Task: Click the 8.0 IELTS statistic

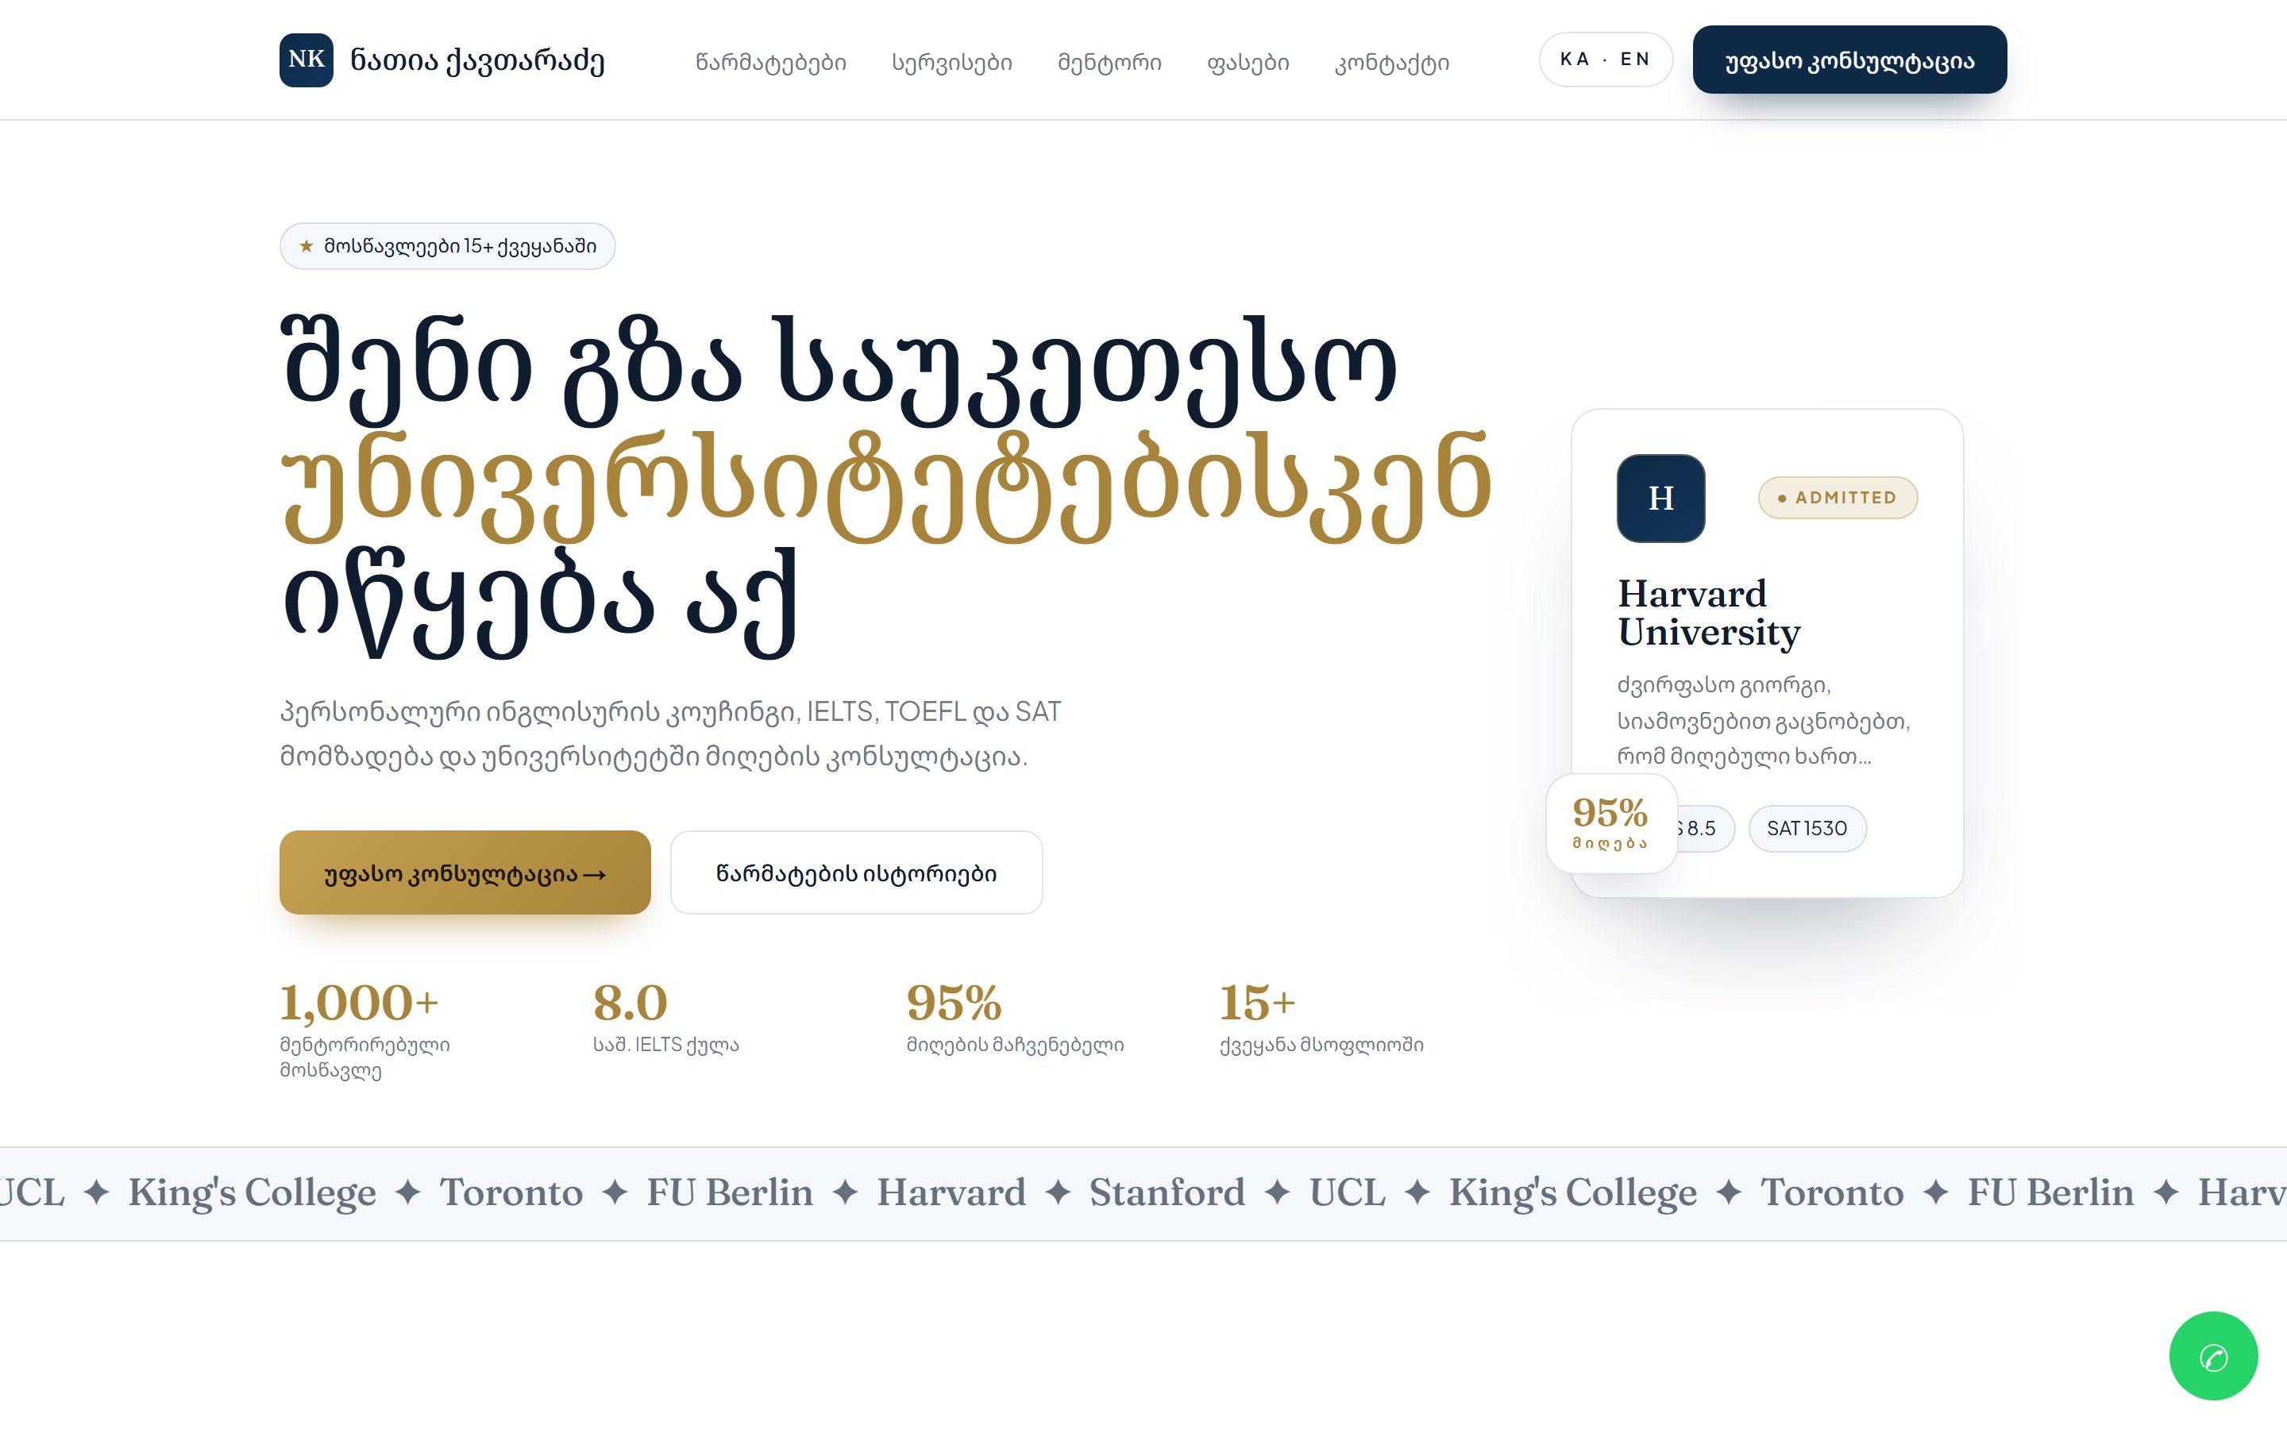Action: coord(666,1017)
